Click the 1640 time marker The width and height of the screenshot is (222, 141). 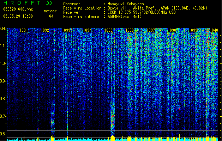point(214,30)
